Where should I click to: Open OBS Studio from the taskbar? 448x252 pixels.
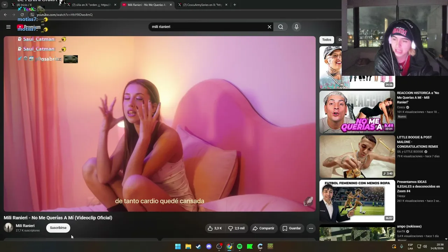pos(219,246)
